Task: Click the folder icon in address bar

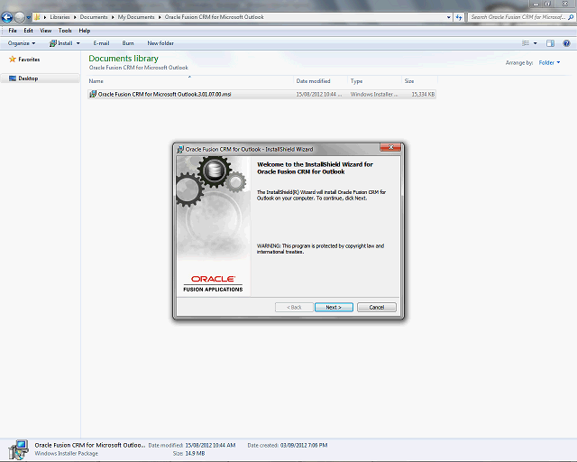Action: [37, 17]
